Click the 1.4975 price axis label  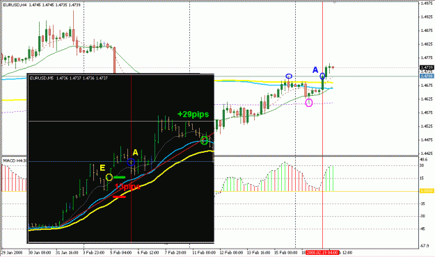pyautogui.click(x=427, y=3)
